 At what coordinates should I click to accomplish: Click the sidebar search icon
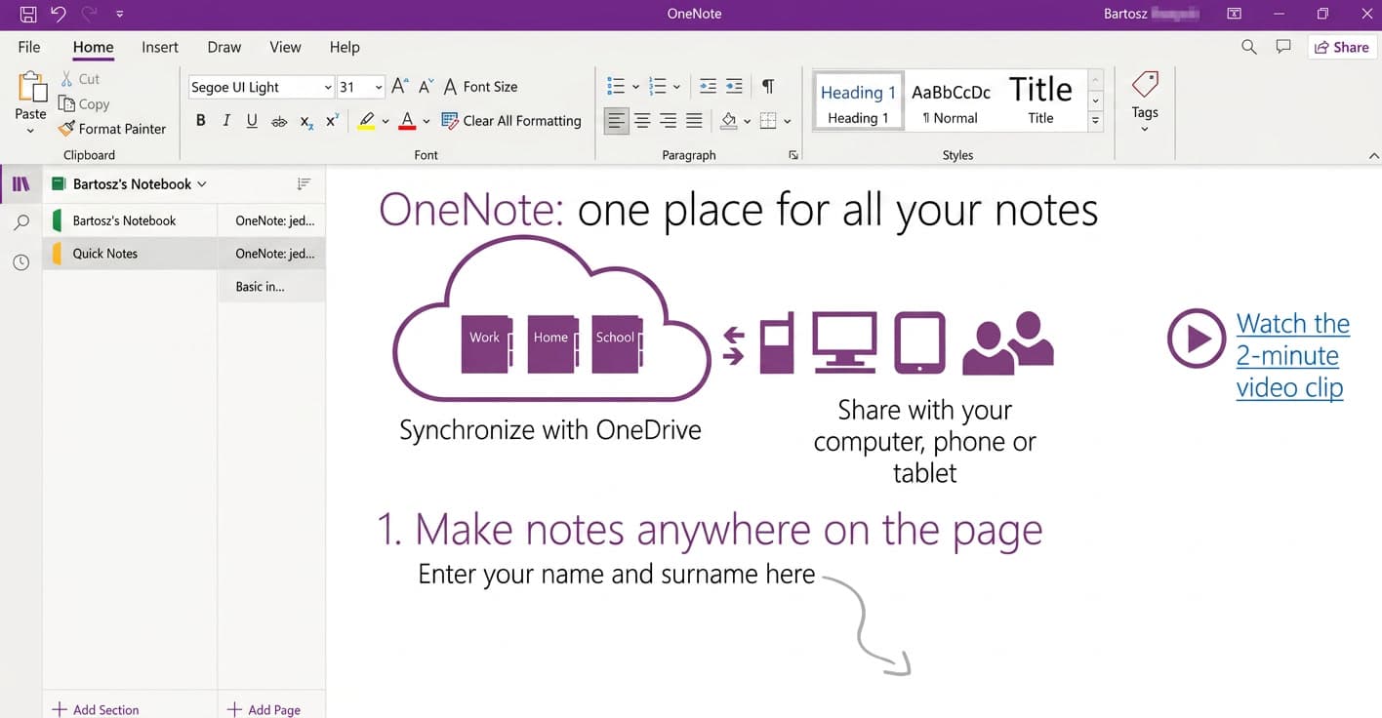point(20,223)
